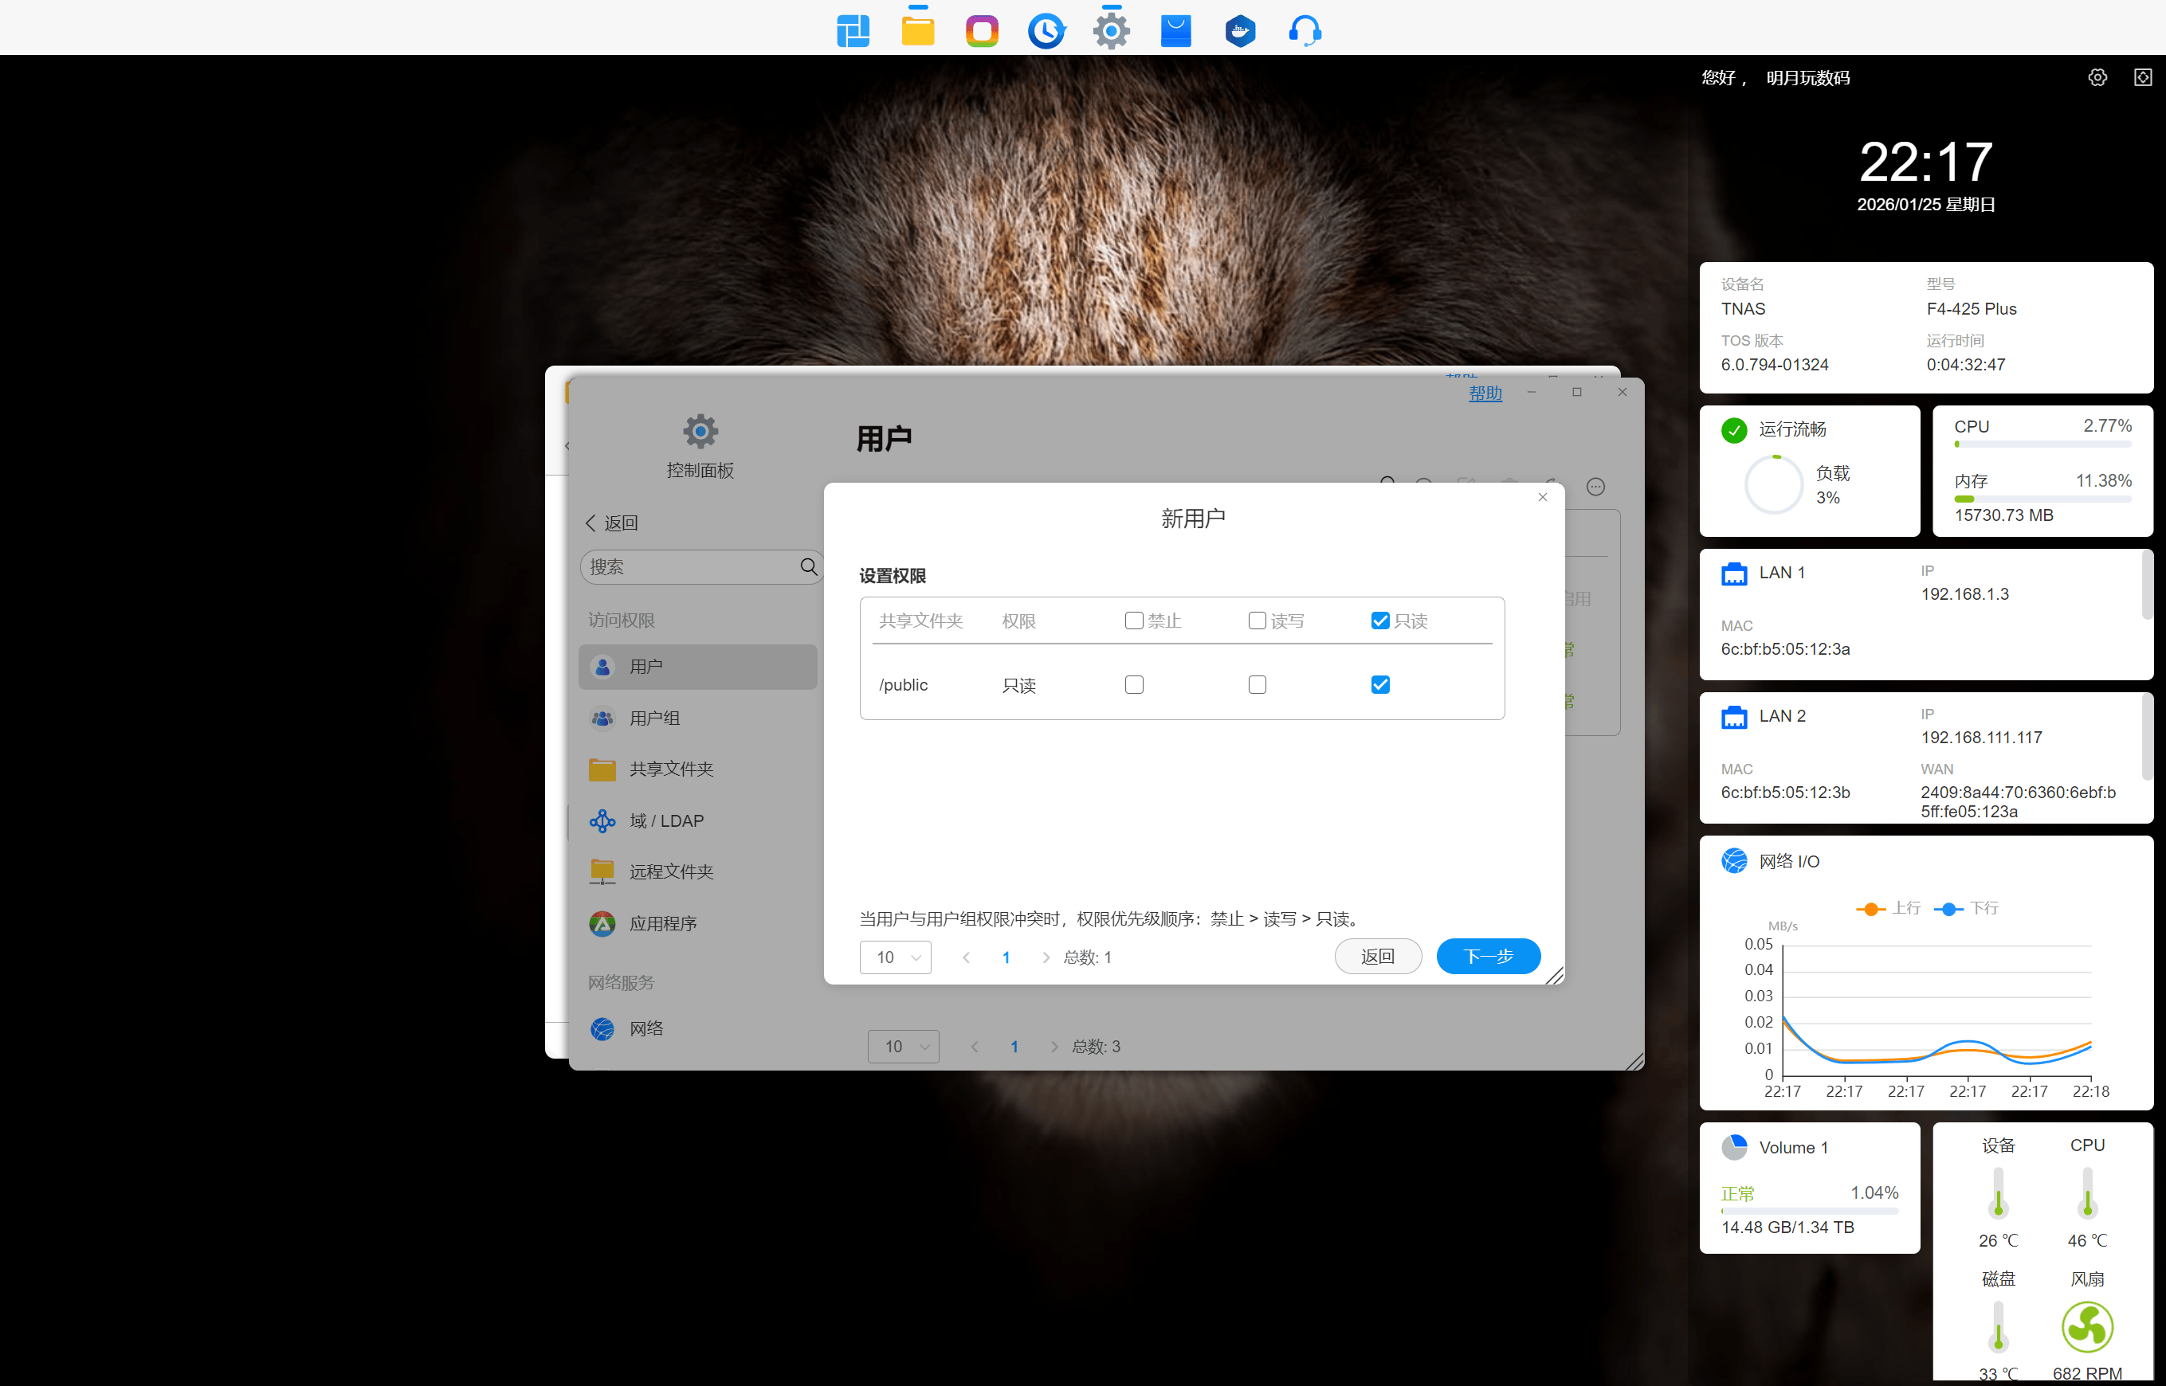Select 用户组 in the sidebar
This screenshot has height=1386, width=2166.
653,718
